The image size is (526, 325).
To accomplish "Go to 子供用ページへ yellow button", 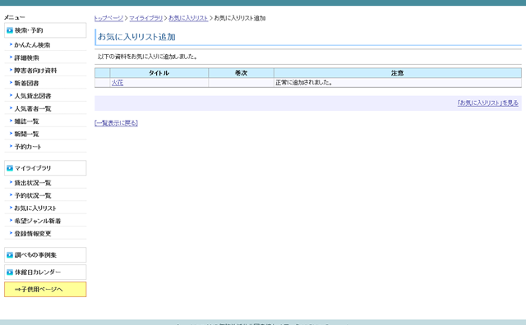I will click(45, 289).
